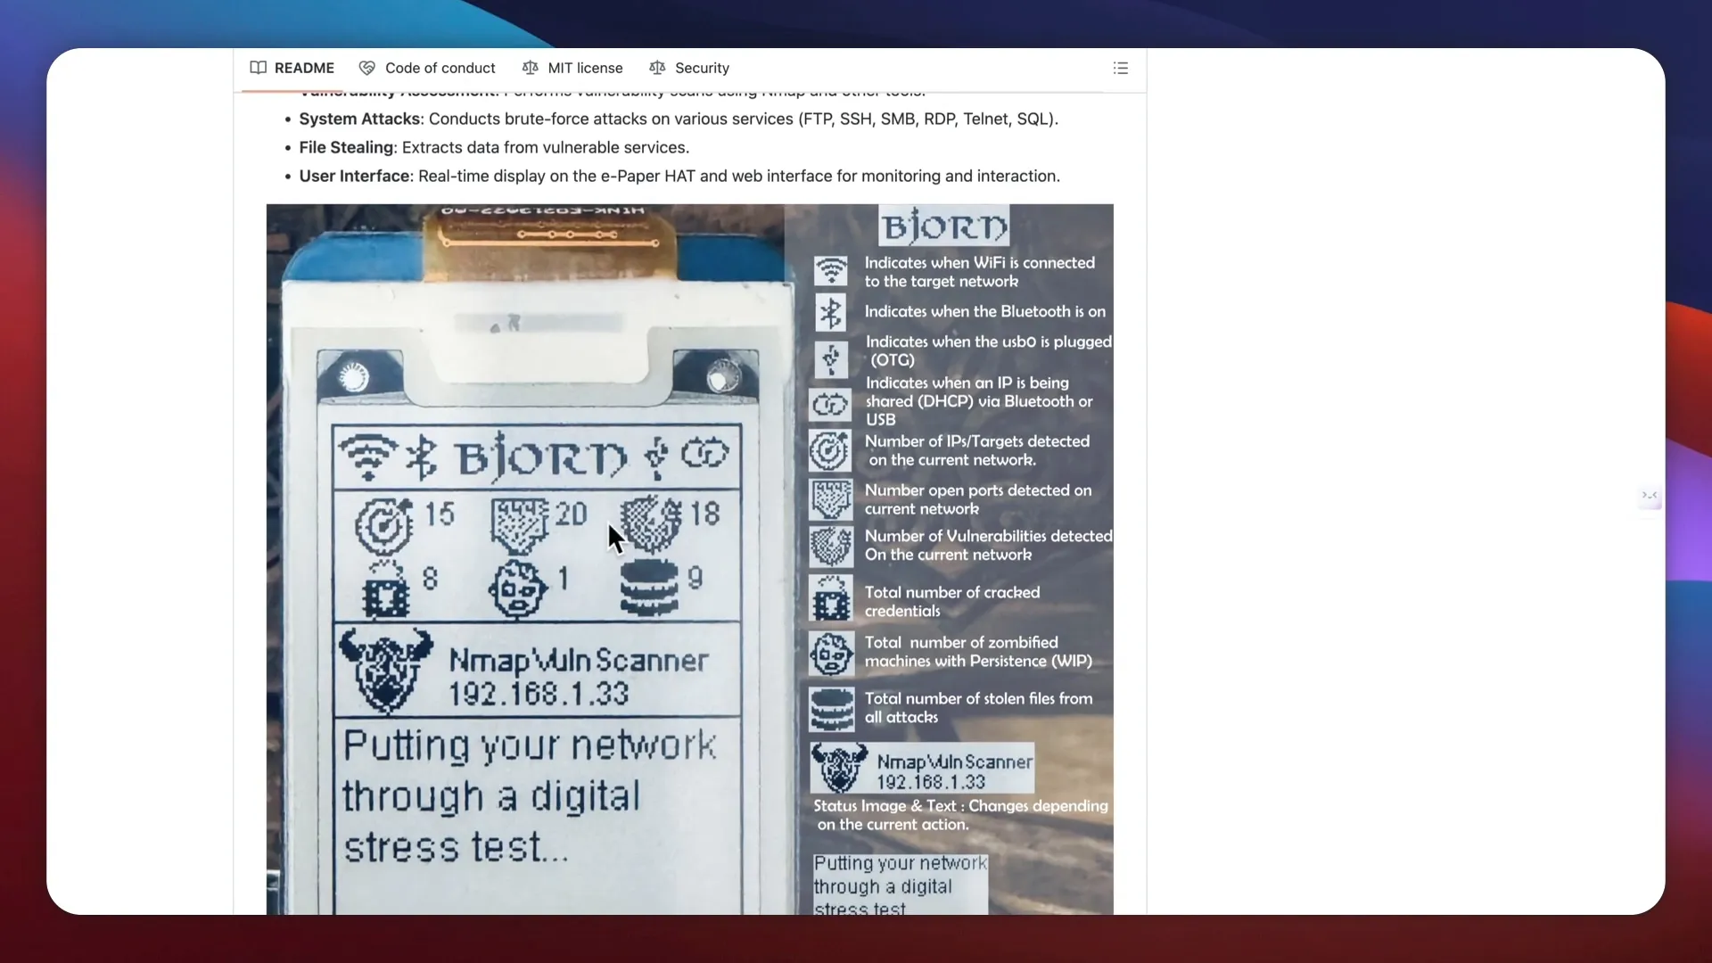
Task: Click "Indicates when the Bluetooth is on" text
Action: click(985, 311)
